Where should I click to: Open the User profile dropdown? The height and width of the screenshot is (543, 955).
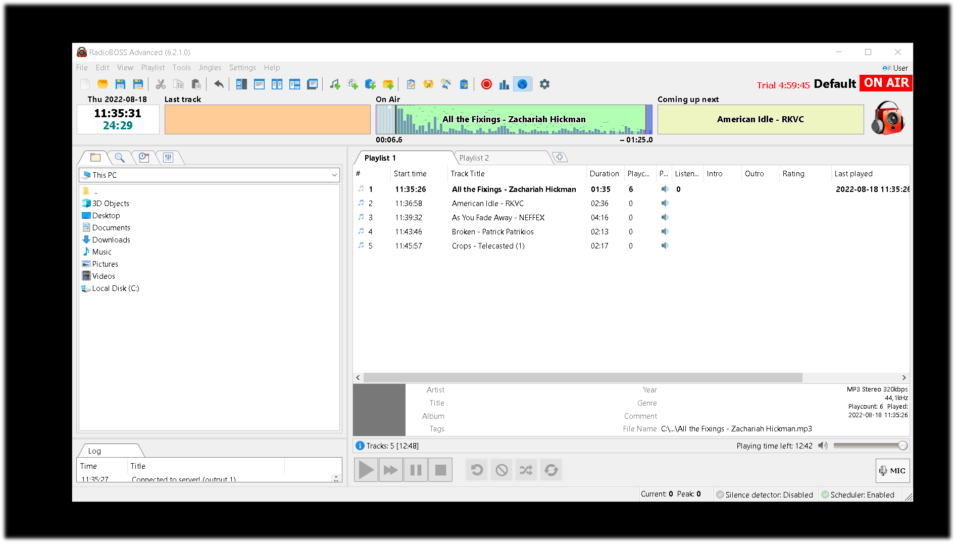point(895,68)
